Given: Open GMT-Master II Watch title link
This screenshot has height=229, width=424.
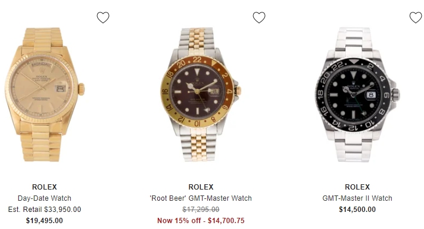Looking at the screenshot, I should coord(357,198).
